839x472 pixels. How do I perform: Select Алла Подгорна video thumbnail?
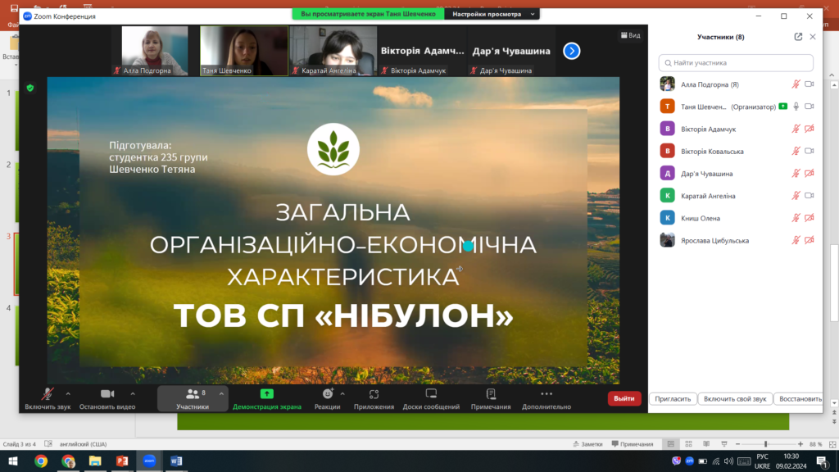[155, 51]
